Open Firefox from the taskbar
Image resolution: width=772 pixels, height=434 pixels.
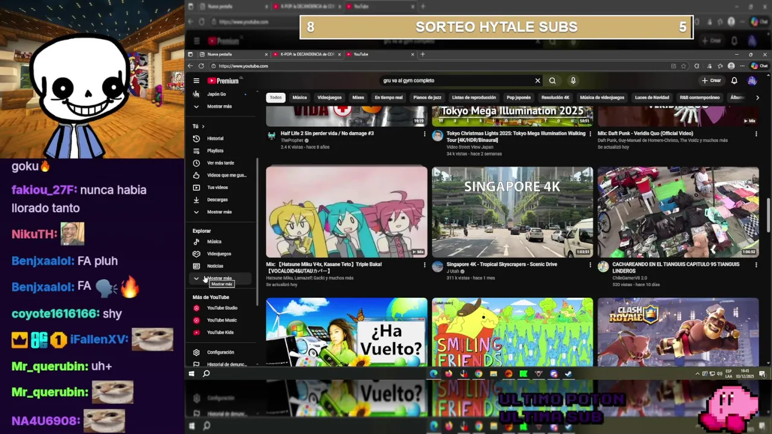point(448,374)
